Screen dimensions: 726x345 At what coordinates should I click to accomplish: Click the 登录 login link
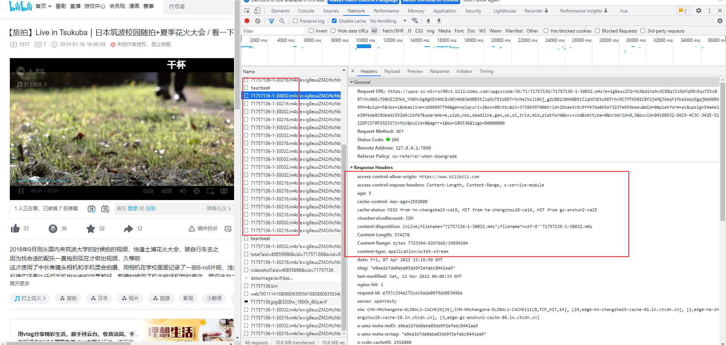[x=133, y=208]
